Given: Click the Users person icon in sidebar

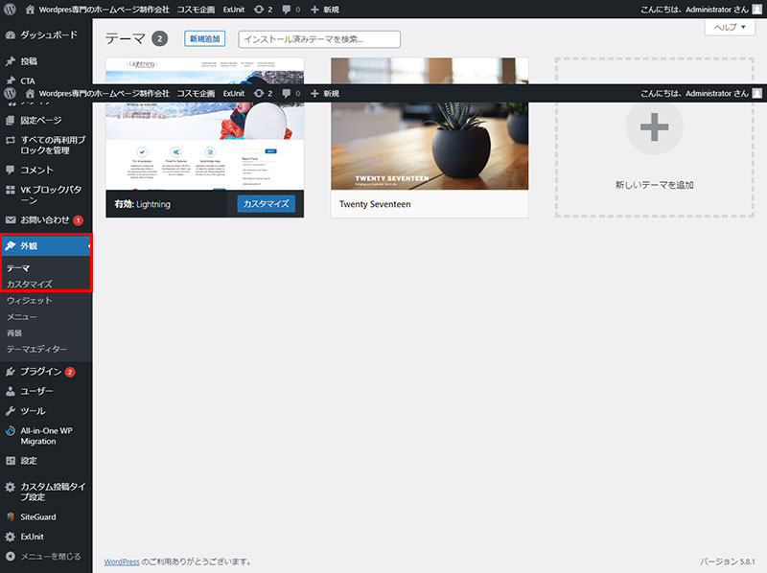Looking at the screenshot, I should pos(10,391).
